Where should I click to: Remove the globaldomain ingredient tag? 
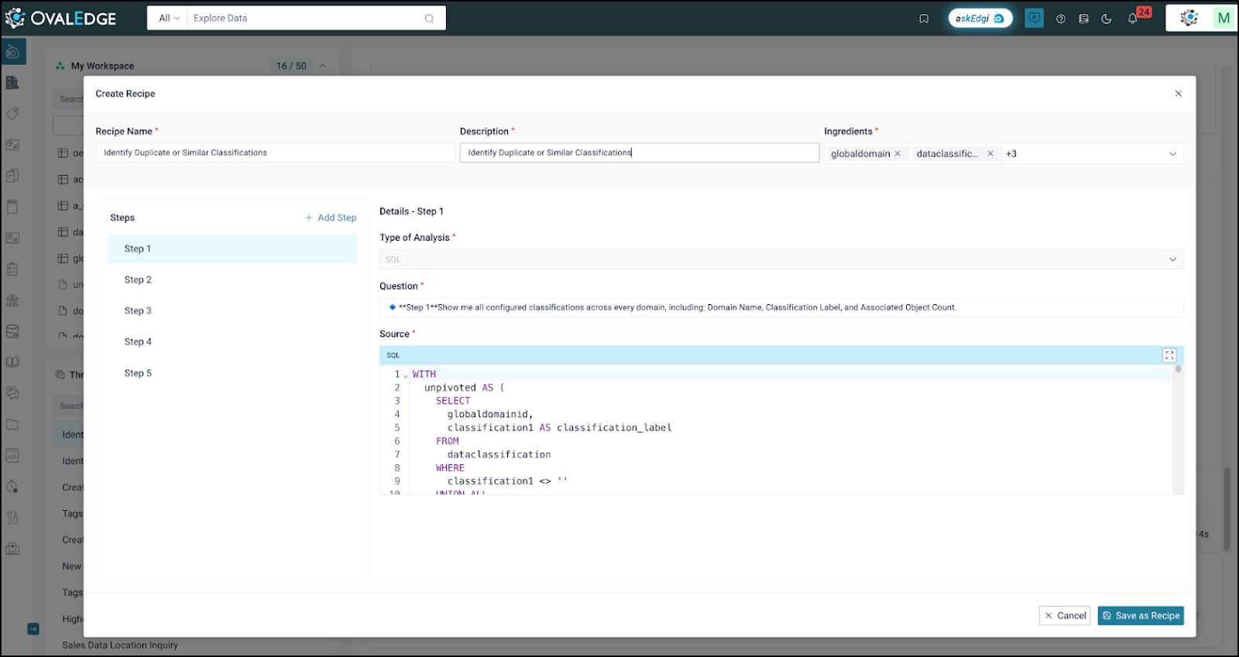898,154
